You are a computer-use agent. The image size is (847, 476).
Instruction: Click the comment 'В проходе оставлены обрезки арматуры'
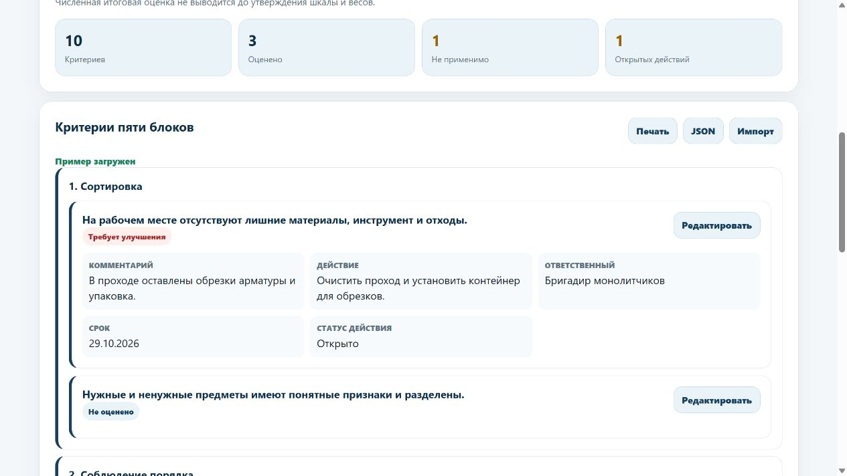point(193,288)
